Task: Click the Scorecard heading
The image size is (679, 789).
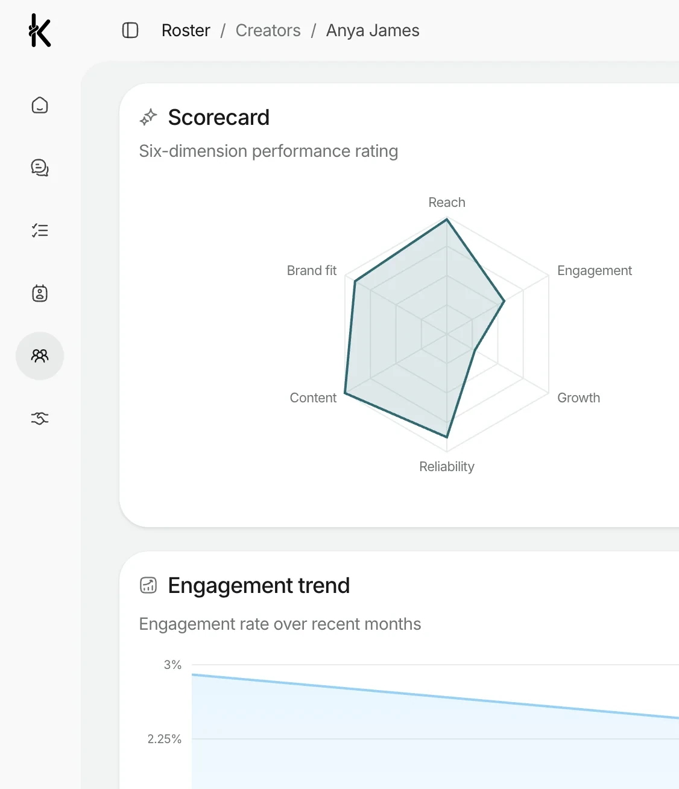Action: click(x=219, y=117)
